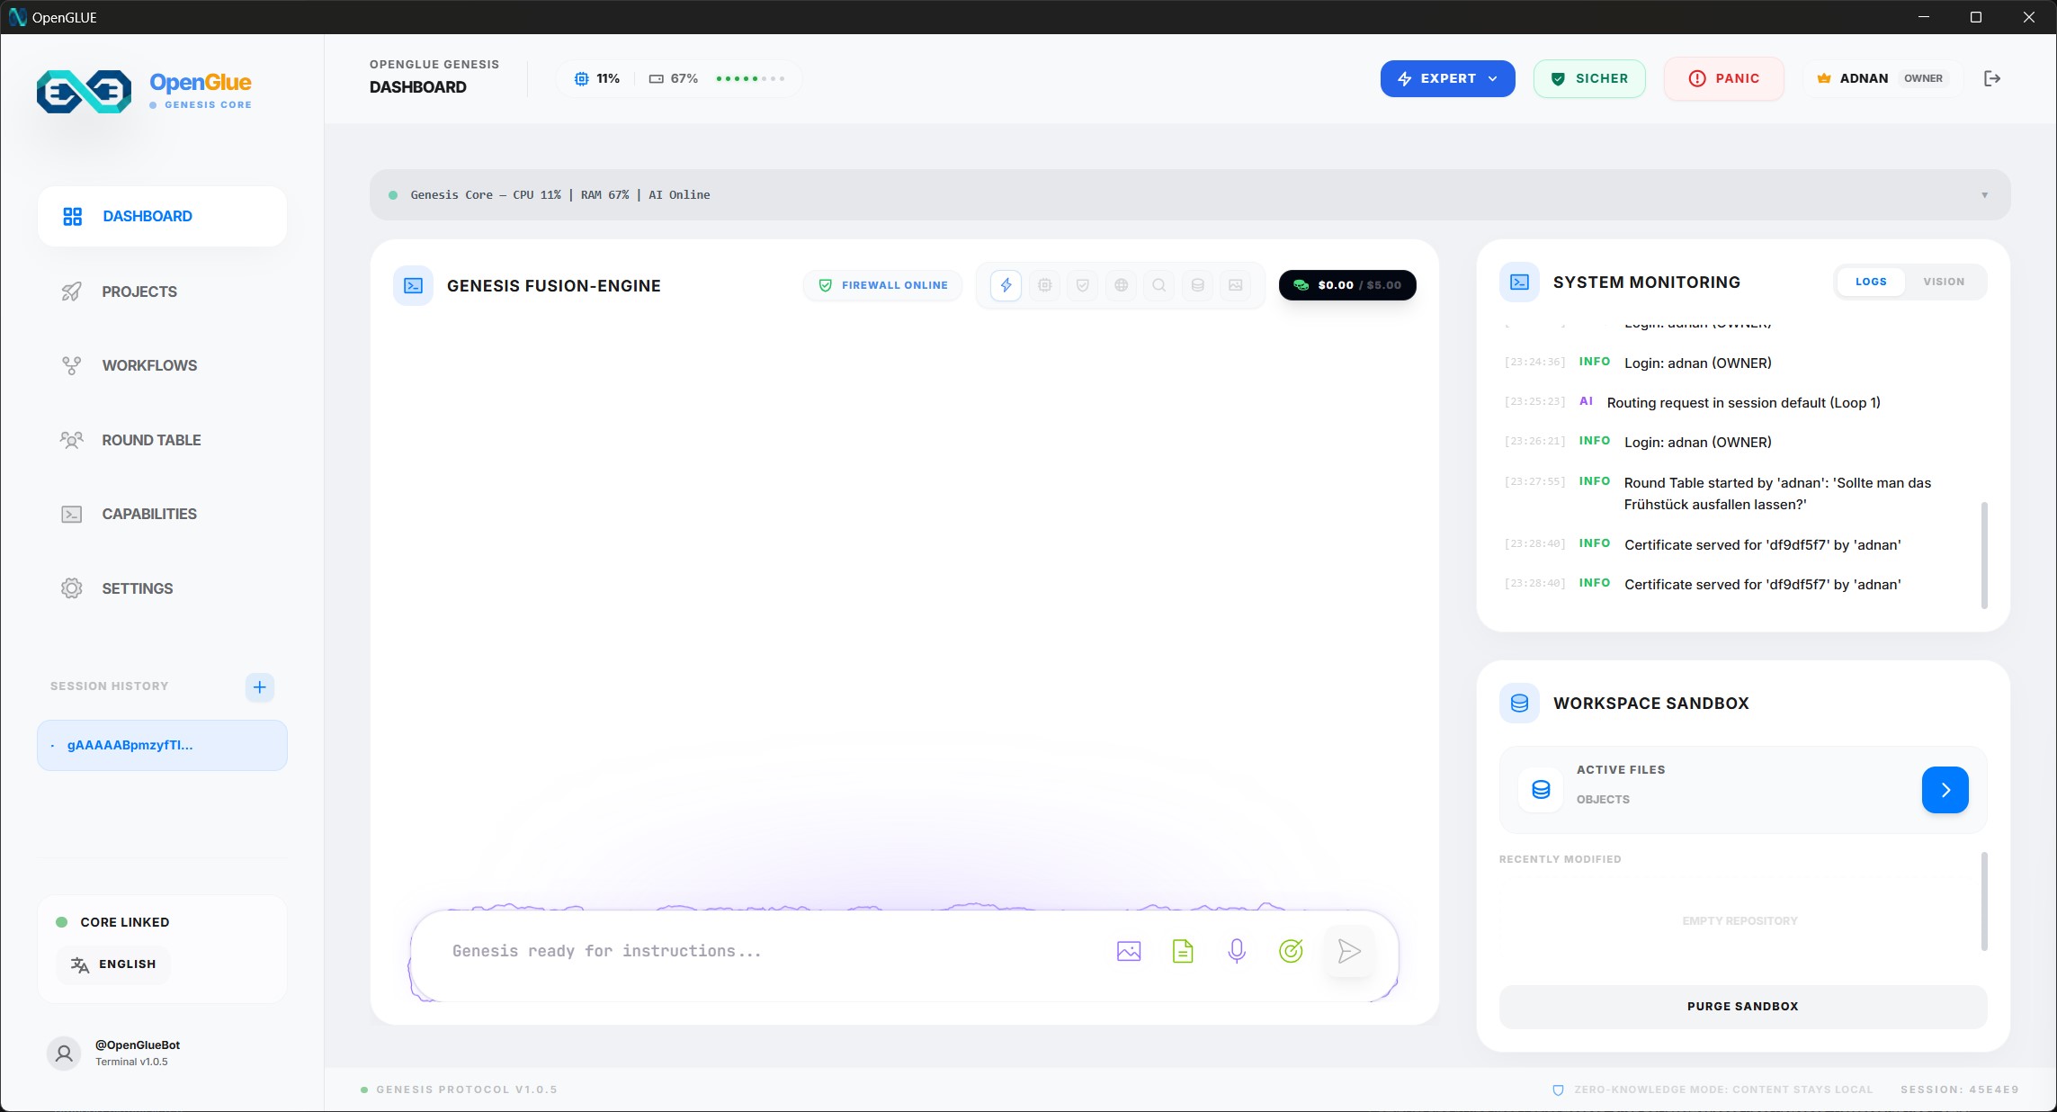This screenshot has width=2057, height=1112.
Task: Select log 'Routing request in session default'
Action: [1743, 402]
